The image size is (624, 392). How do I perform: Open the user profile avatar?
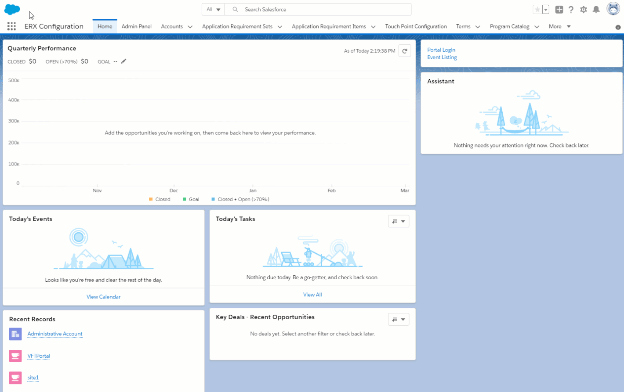point(613,9)
